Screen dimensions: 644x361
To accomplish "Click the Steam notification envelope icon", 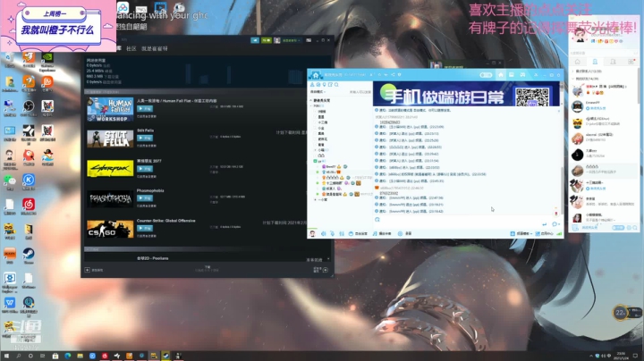I will click(x=267, y=40).
